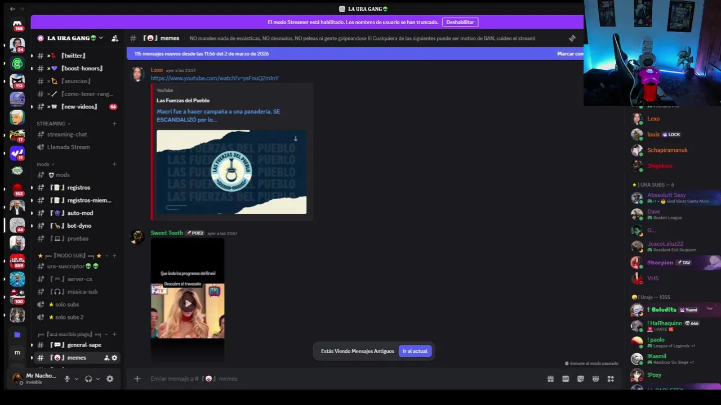721x405 pixels.
Task: Join Llamada Stream voice channel
Action: pos(77,147)
